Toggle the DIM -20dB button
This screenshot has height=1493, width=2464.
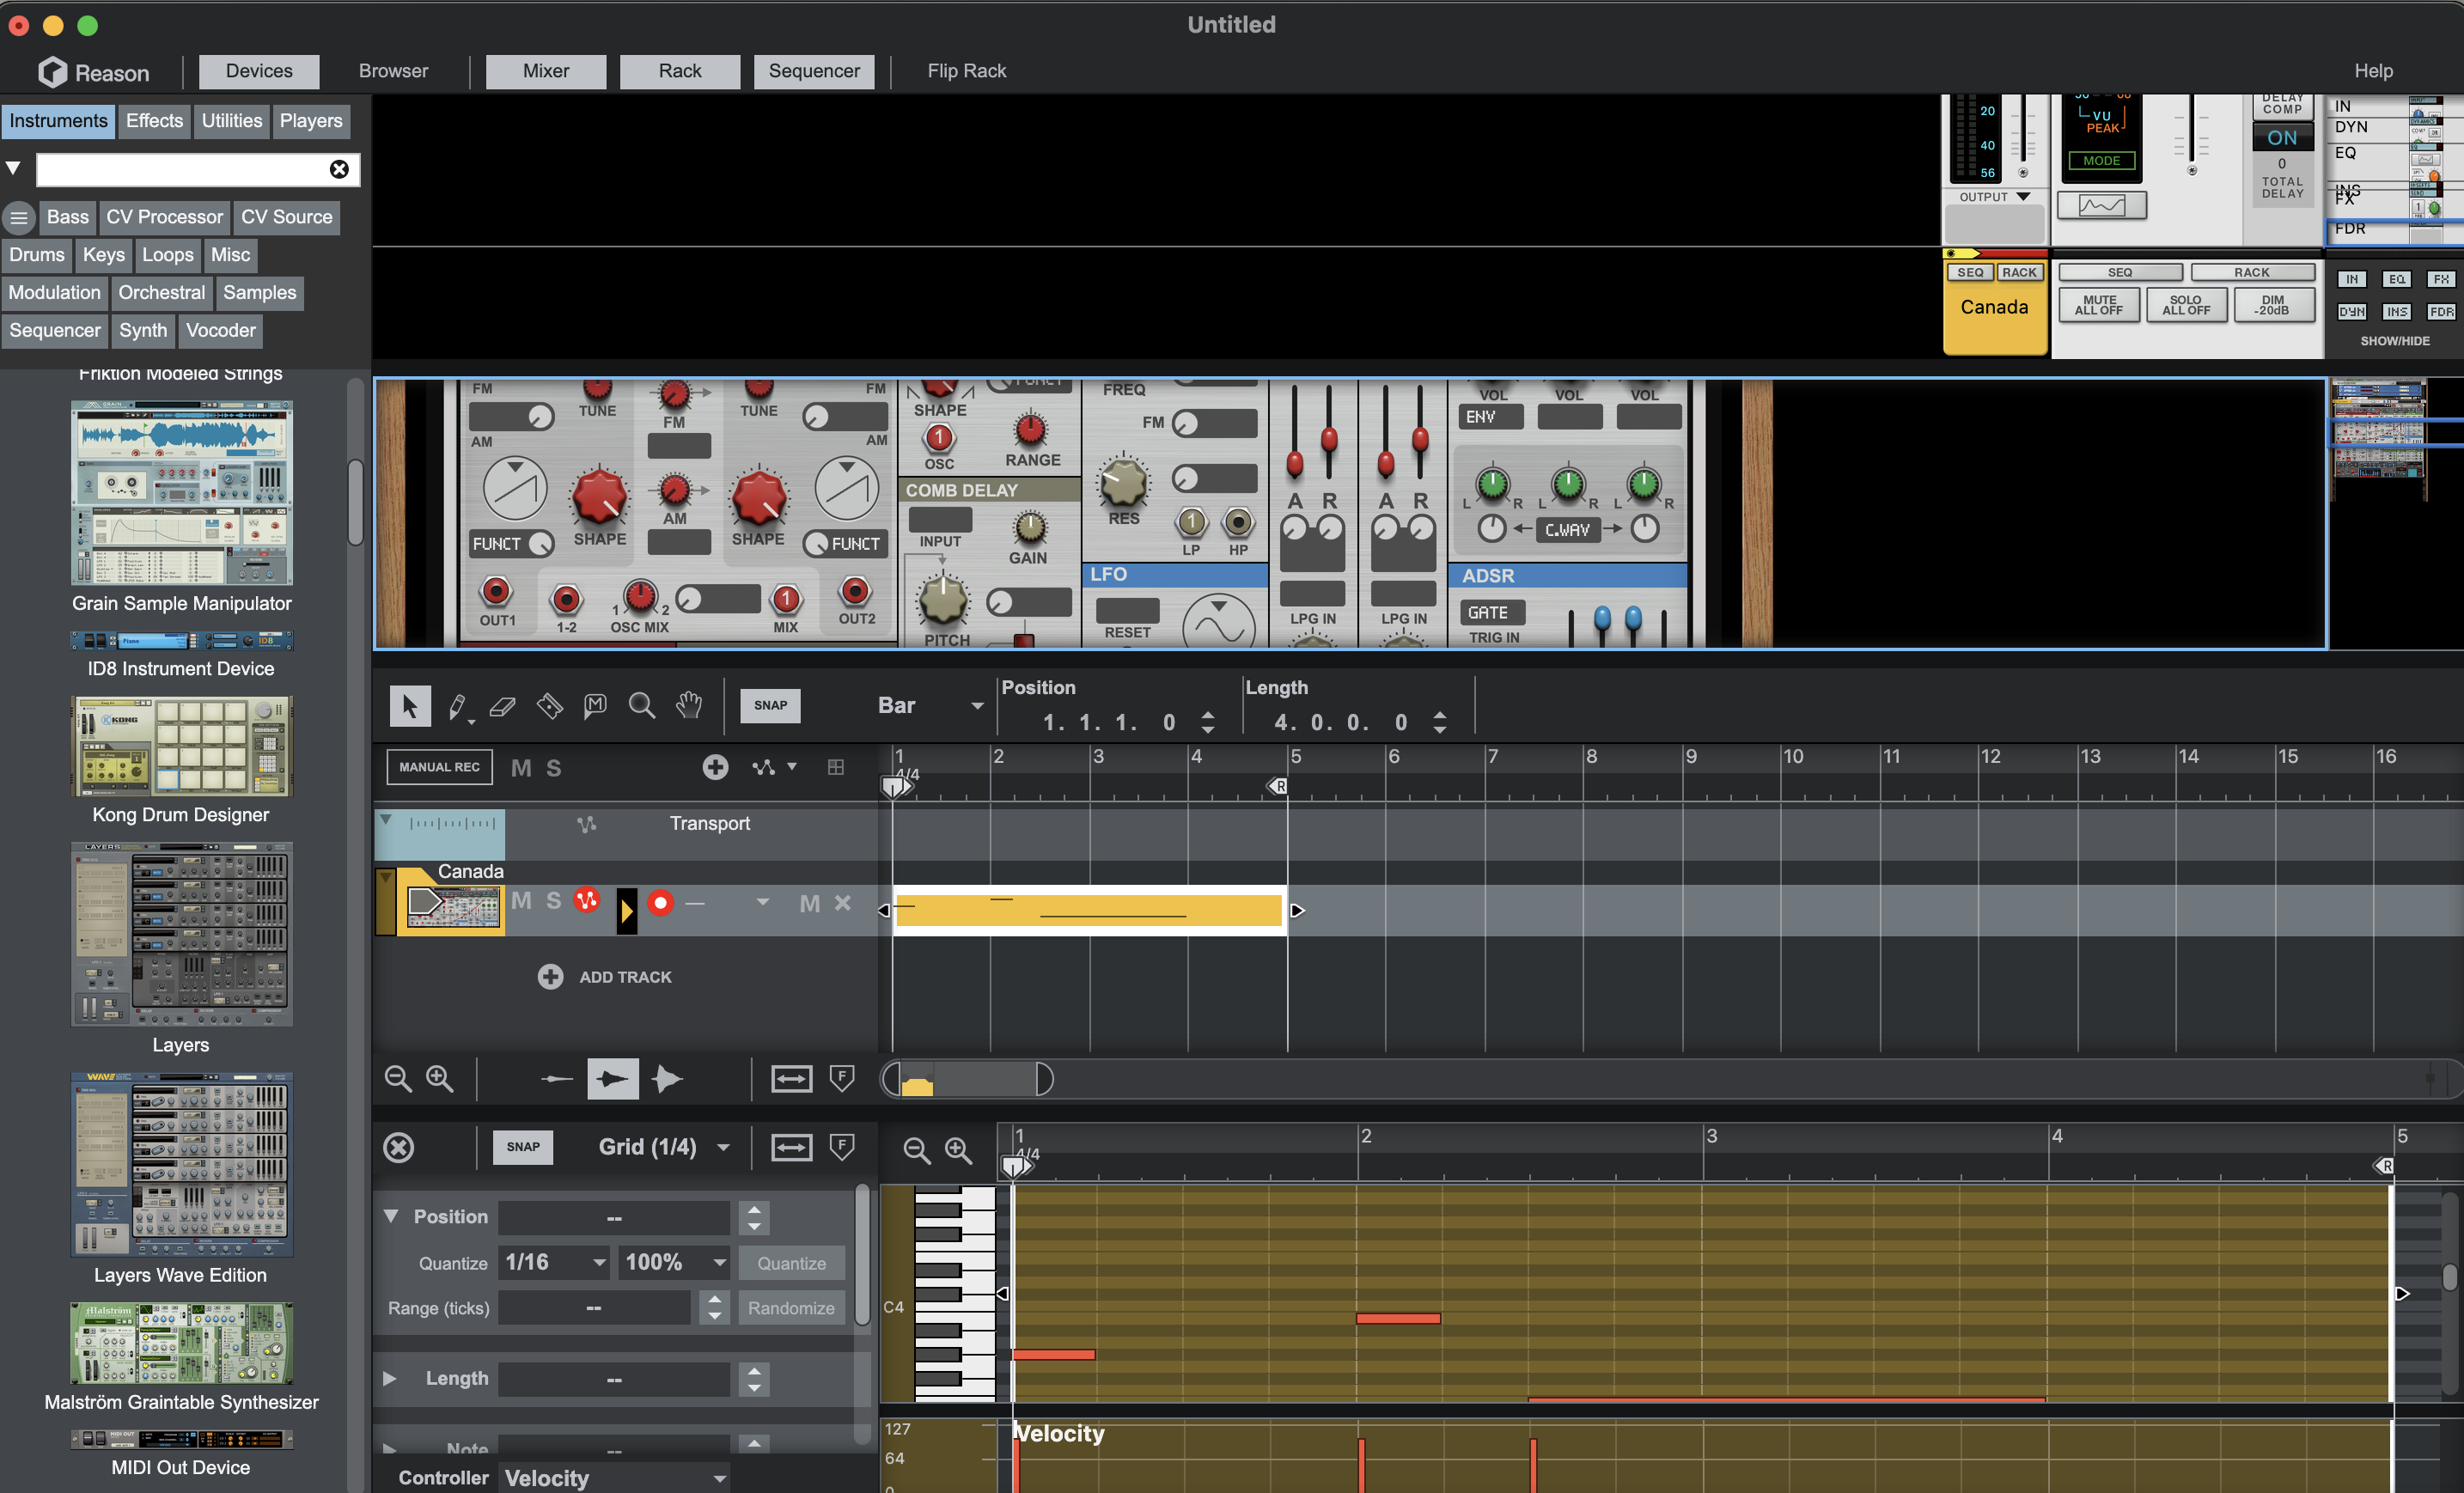2272,305
